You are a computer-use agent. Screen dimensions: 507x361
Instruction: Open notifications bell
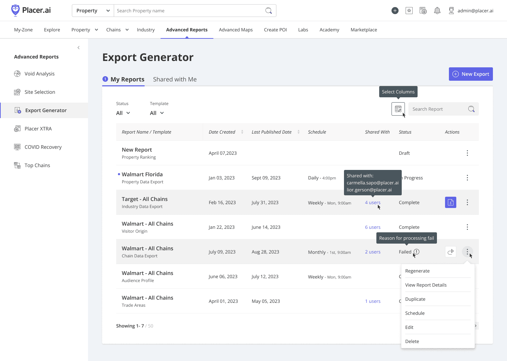(x=437, y=11)
